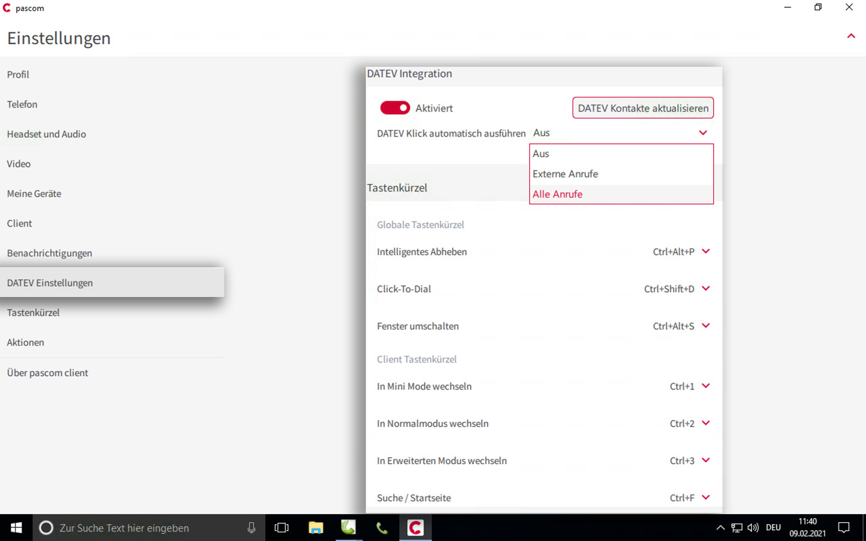Open the notification center icon

pos(844,527)
